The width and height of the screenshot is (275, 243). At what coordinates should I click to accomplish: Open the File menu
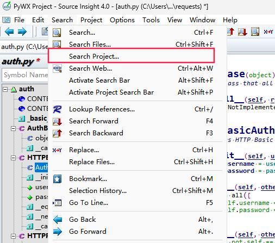pos(19,20)
